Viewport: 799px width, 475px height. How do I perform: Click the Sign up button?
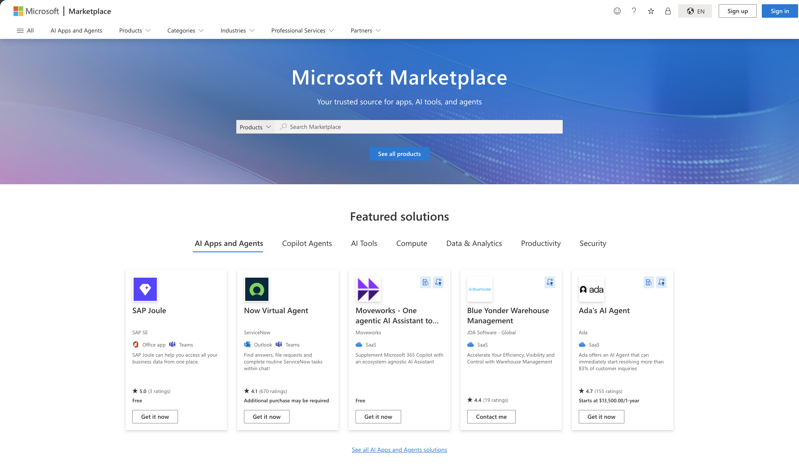click(738, 11)
